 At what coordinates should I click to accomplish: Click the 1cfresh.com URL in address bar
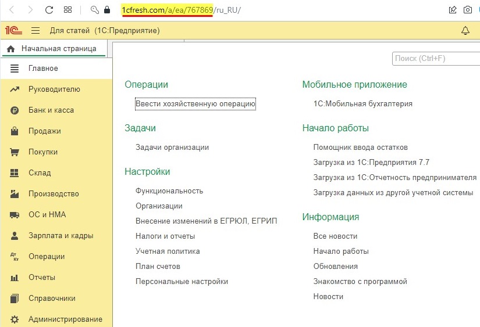click(x=181, y=10)
